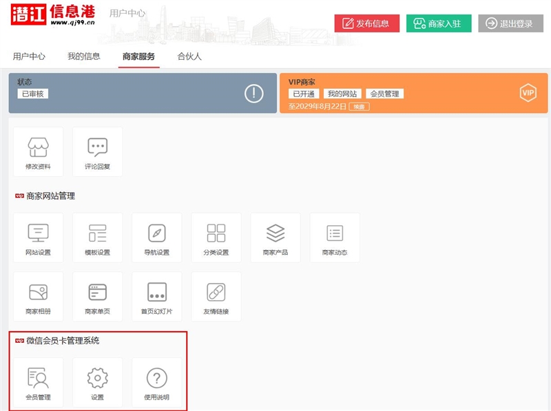551x411 pixels.
Task: Open 首页幻灯片 homepage slideshow
Action: (156, 297)
